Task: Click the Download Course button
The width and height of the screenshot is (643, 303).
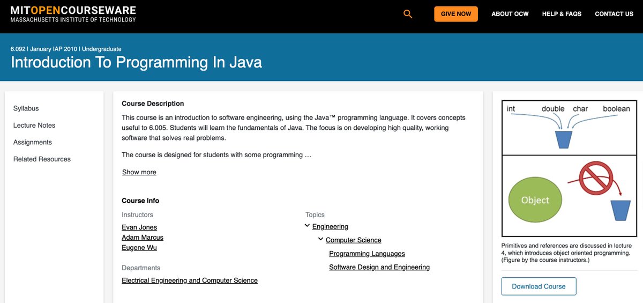Action: (x=539, y=286)
